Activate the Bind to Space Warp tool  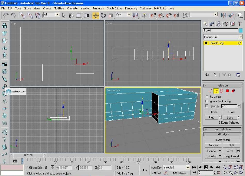point(38,15)
